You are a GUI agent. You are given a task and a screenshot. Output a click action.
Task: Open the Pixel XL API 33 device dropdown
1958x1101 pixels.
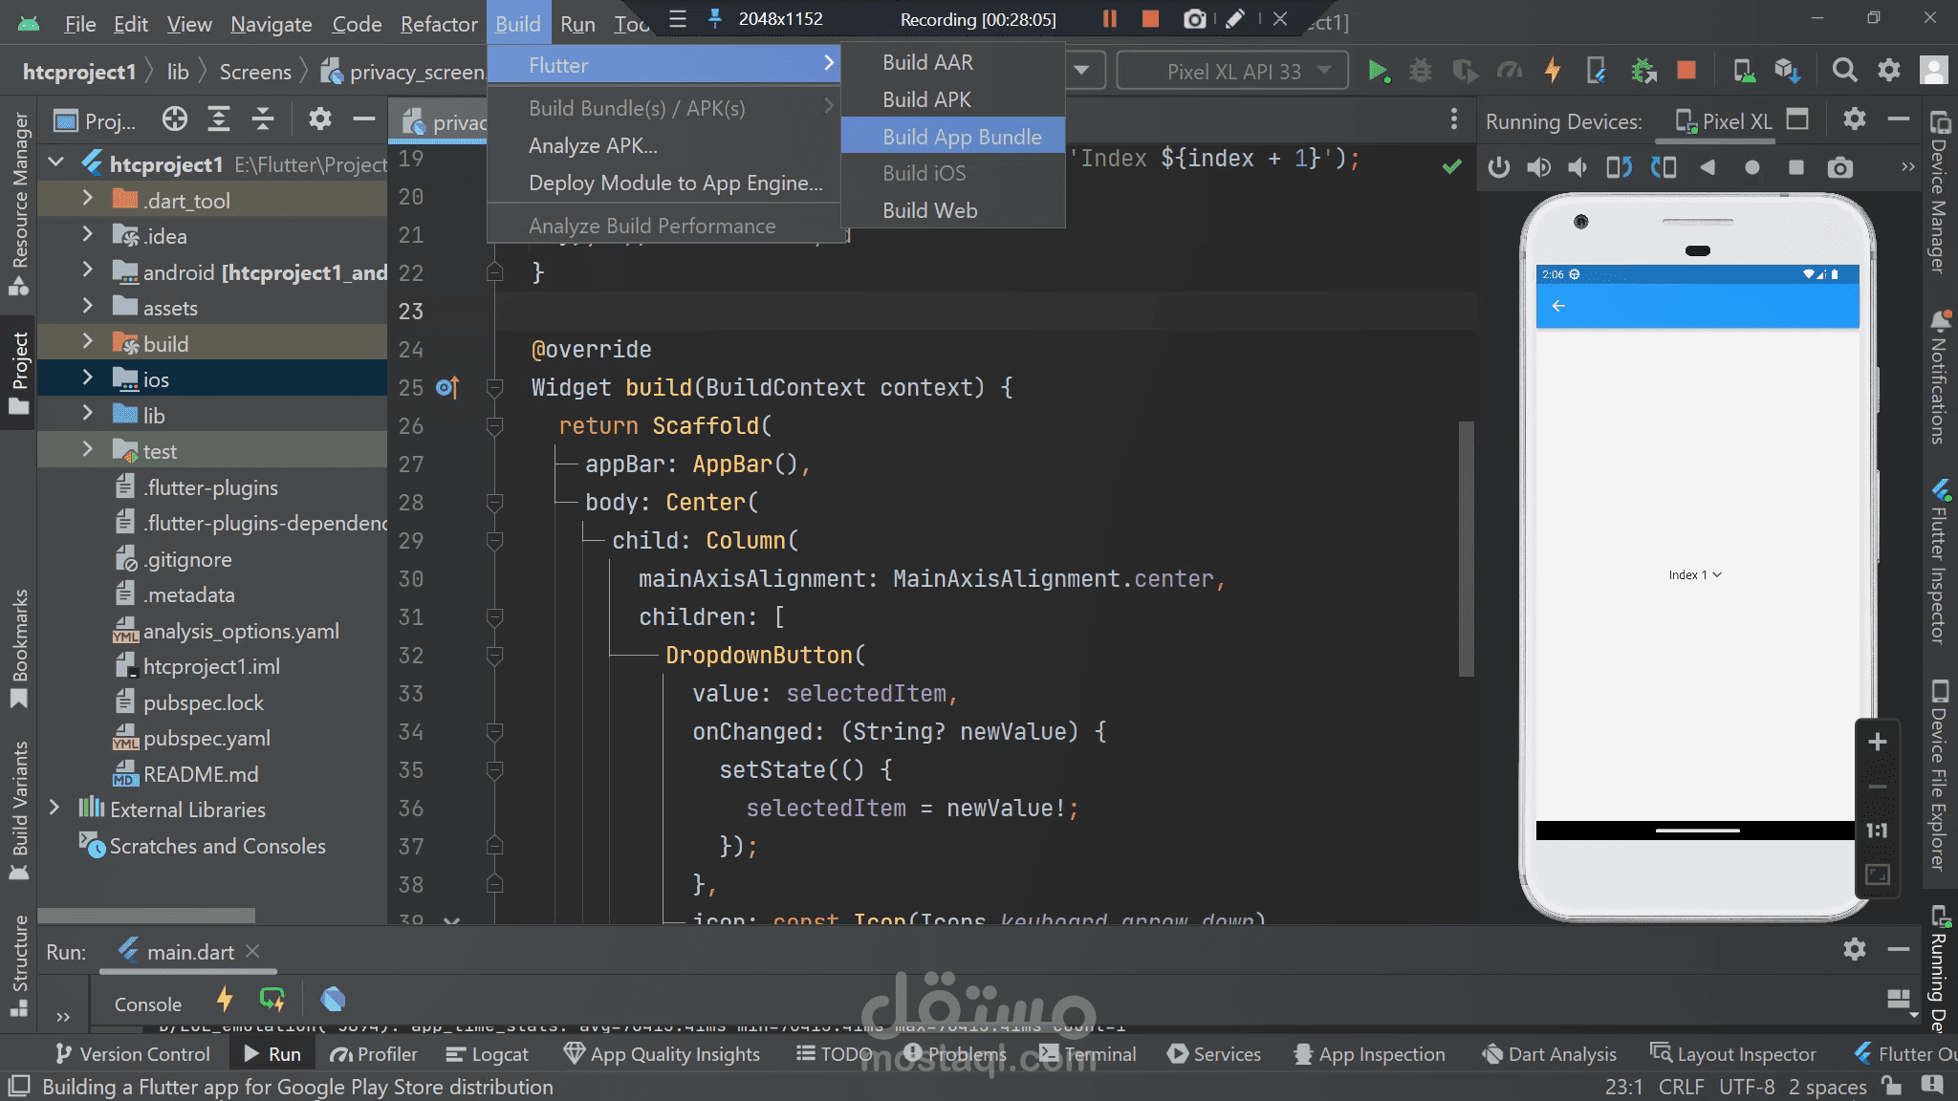pos(1233,71)
